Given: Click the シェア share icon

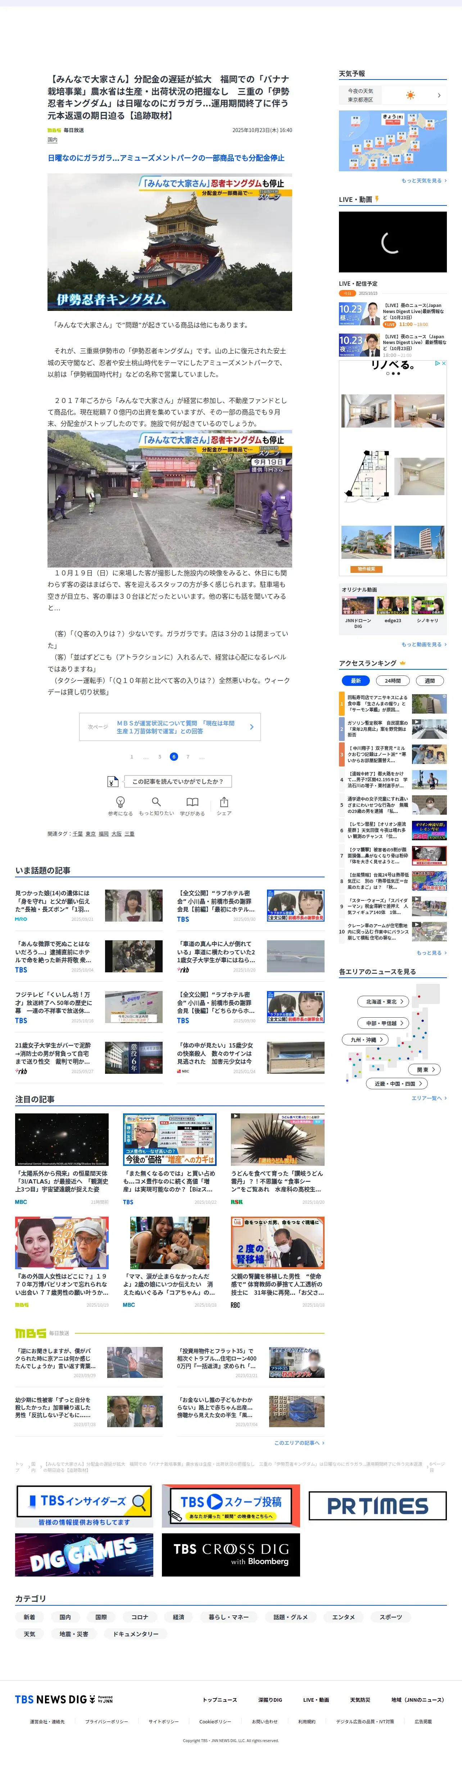Looking at the screenshot, I should point(224,802).
